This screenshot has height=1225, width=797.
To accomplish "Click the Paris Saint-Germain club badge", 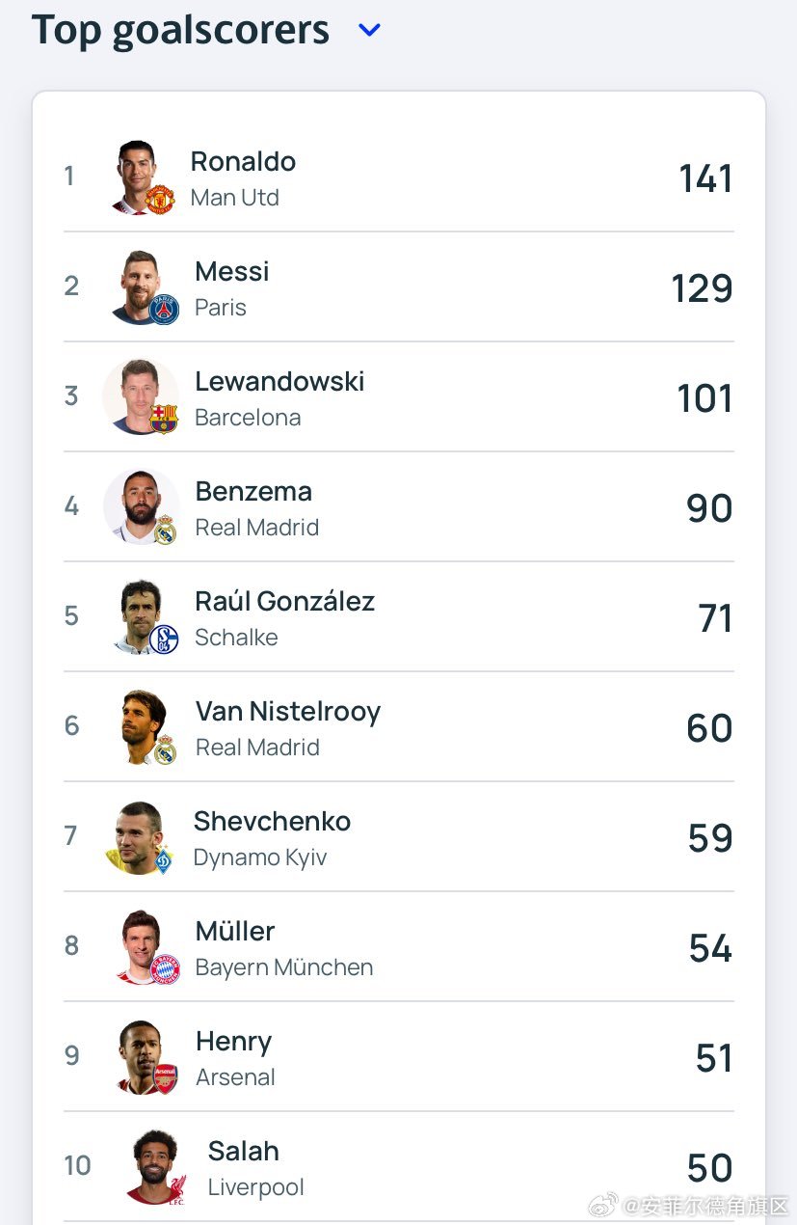I will [x=164, y=309].
